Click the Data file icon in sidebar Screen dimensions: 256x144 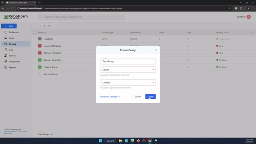coord(6,50)
